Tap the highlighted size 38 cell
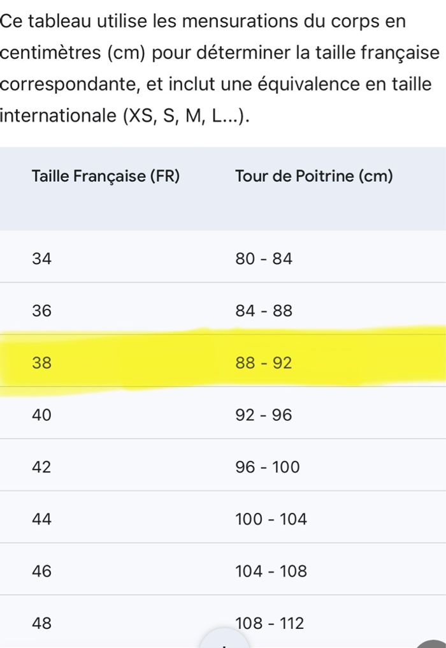The image size is (446, 648). (x=42, y=363)
